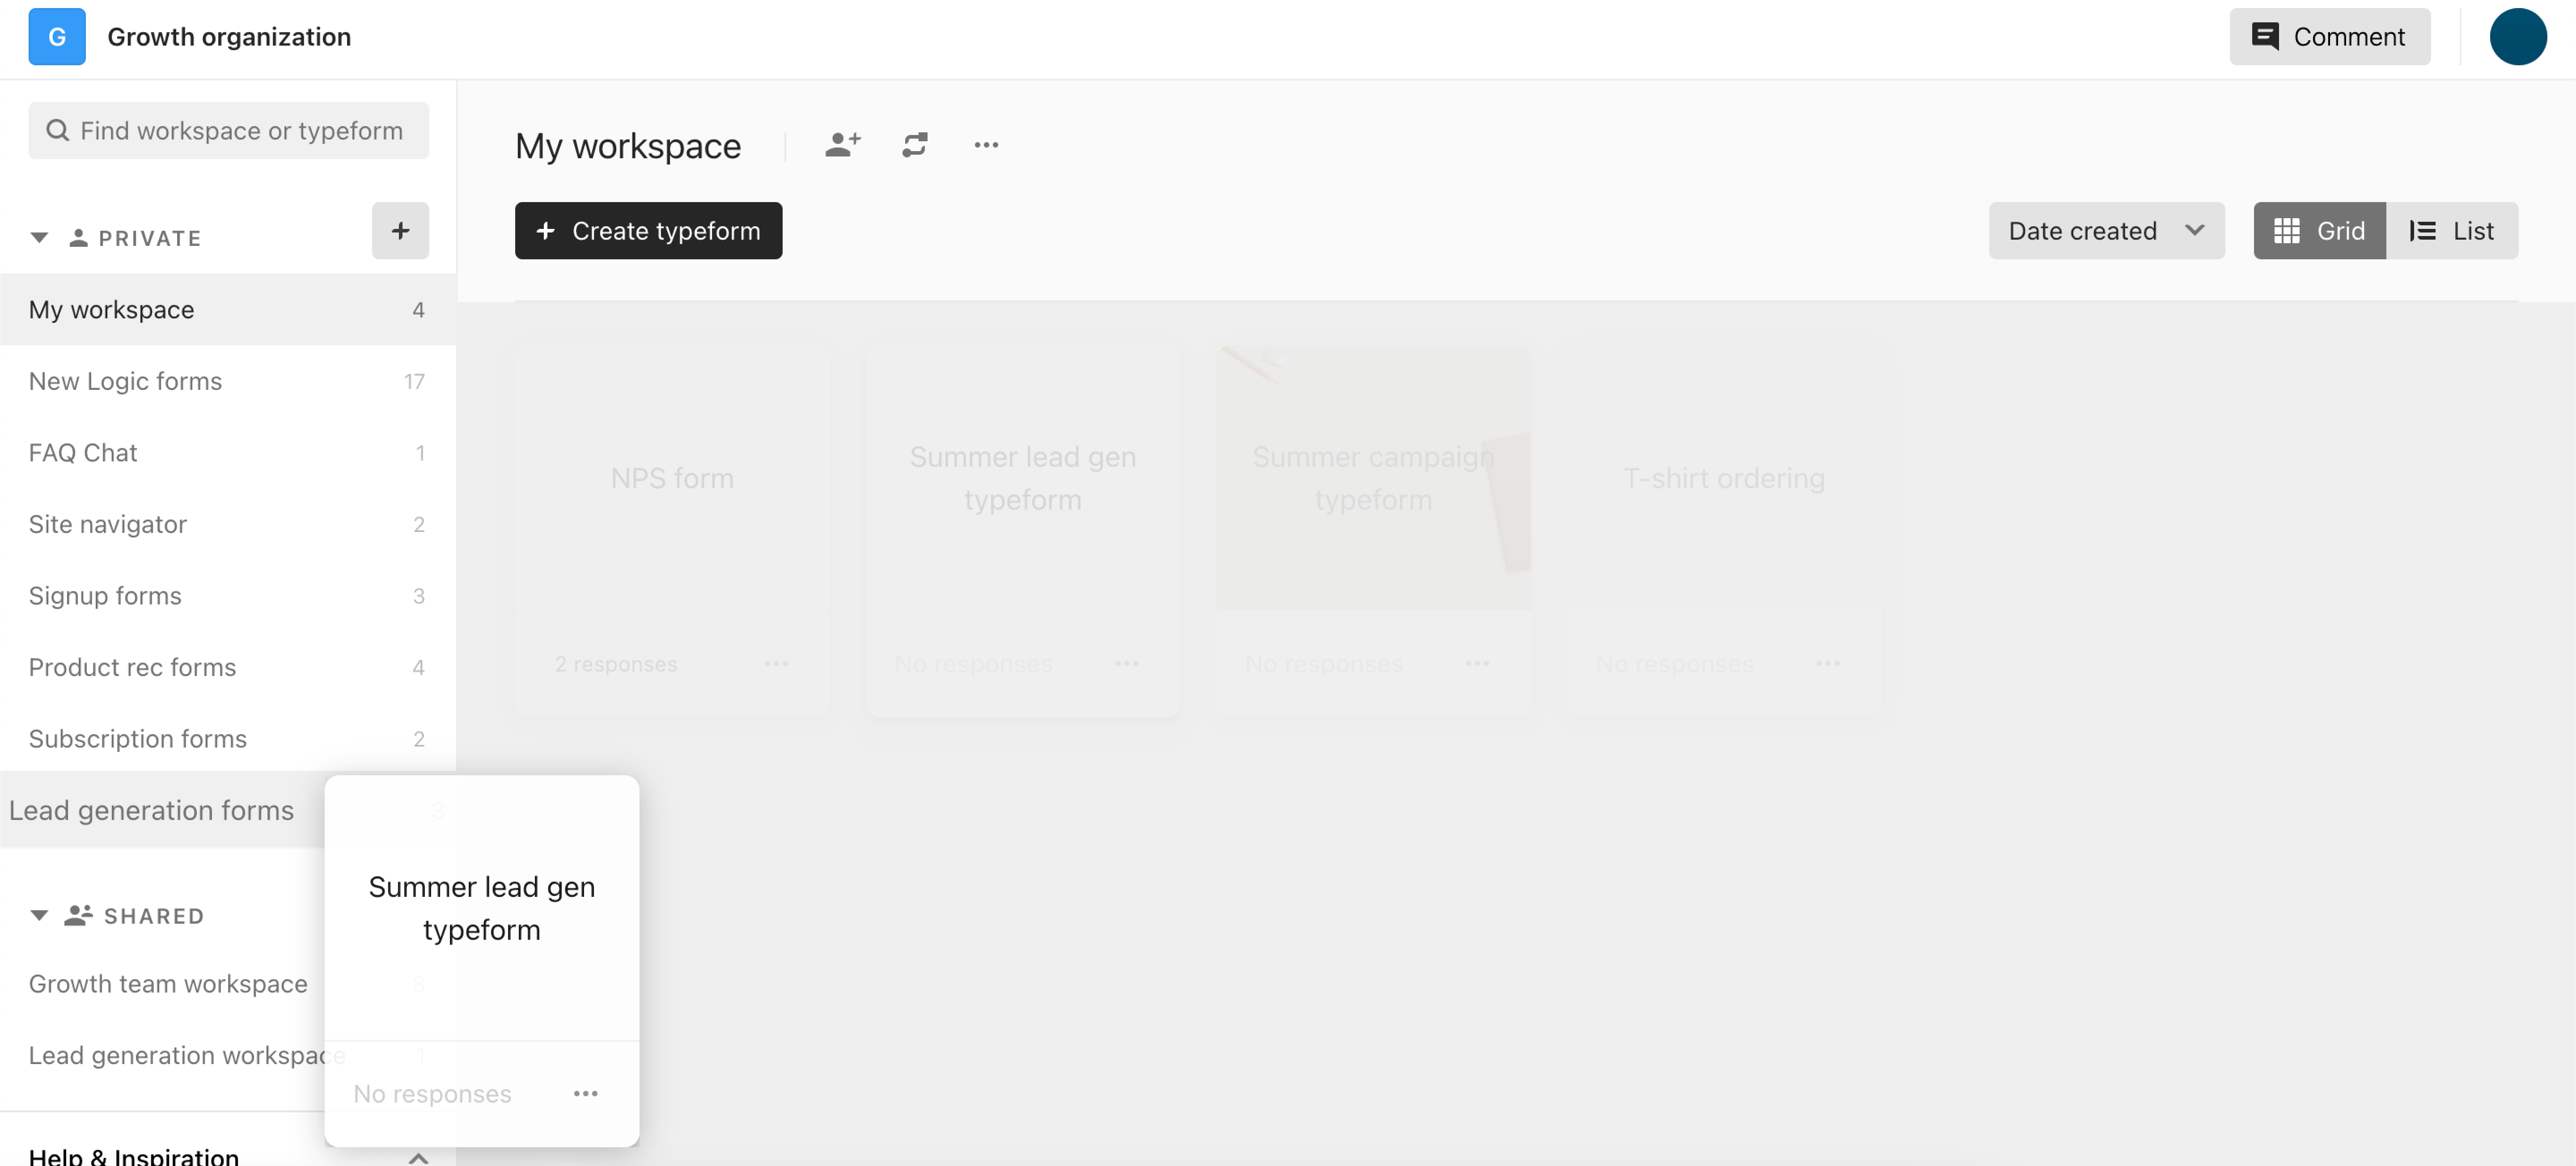The image size is (2576, 1166).
Task: Open the Comment panel
Action: (x=2329, y=37)
